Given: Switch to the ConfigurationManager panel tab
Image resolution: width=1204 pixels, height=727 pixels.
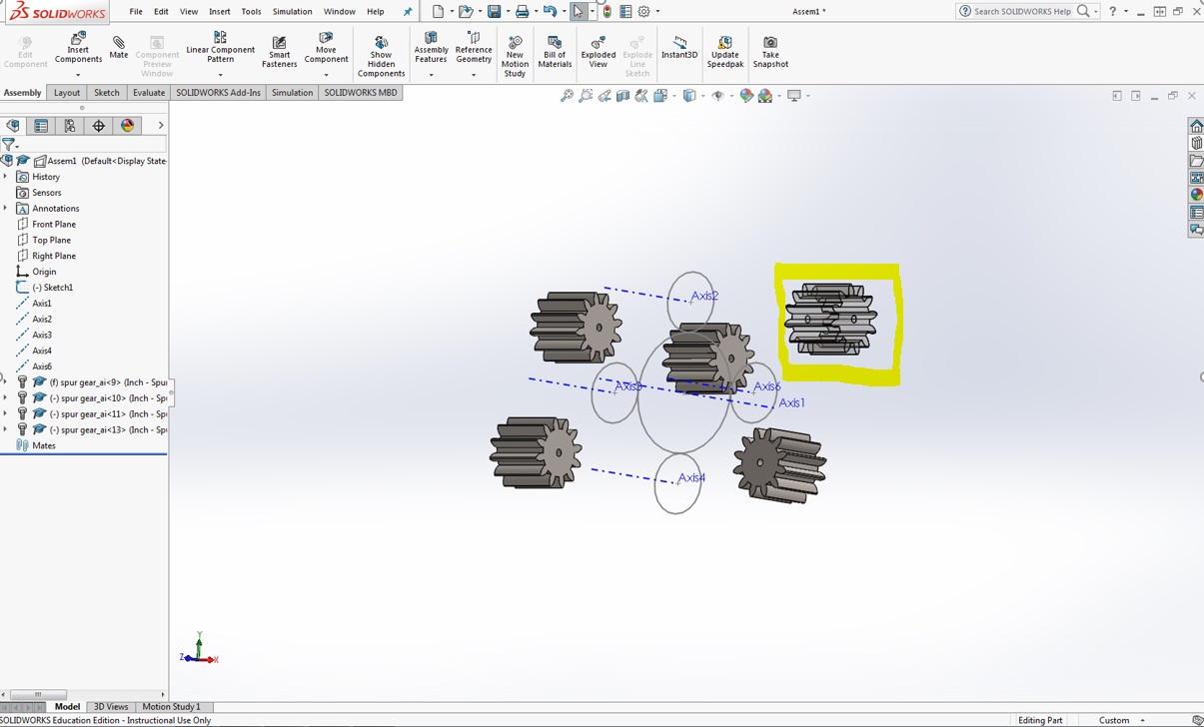Looking at the screenshot, I should (x=70, y=126).
